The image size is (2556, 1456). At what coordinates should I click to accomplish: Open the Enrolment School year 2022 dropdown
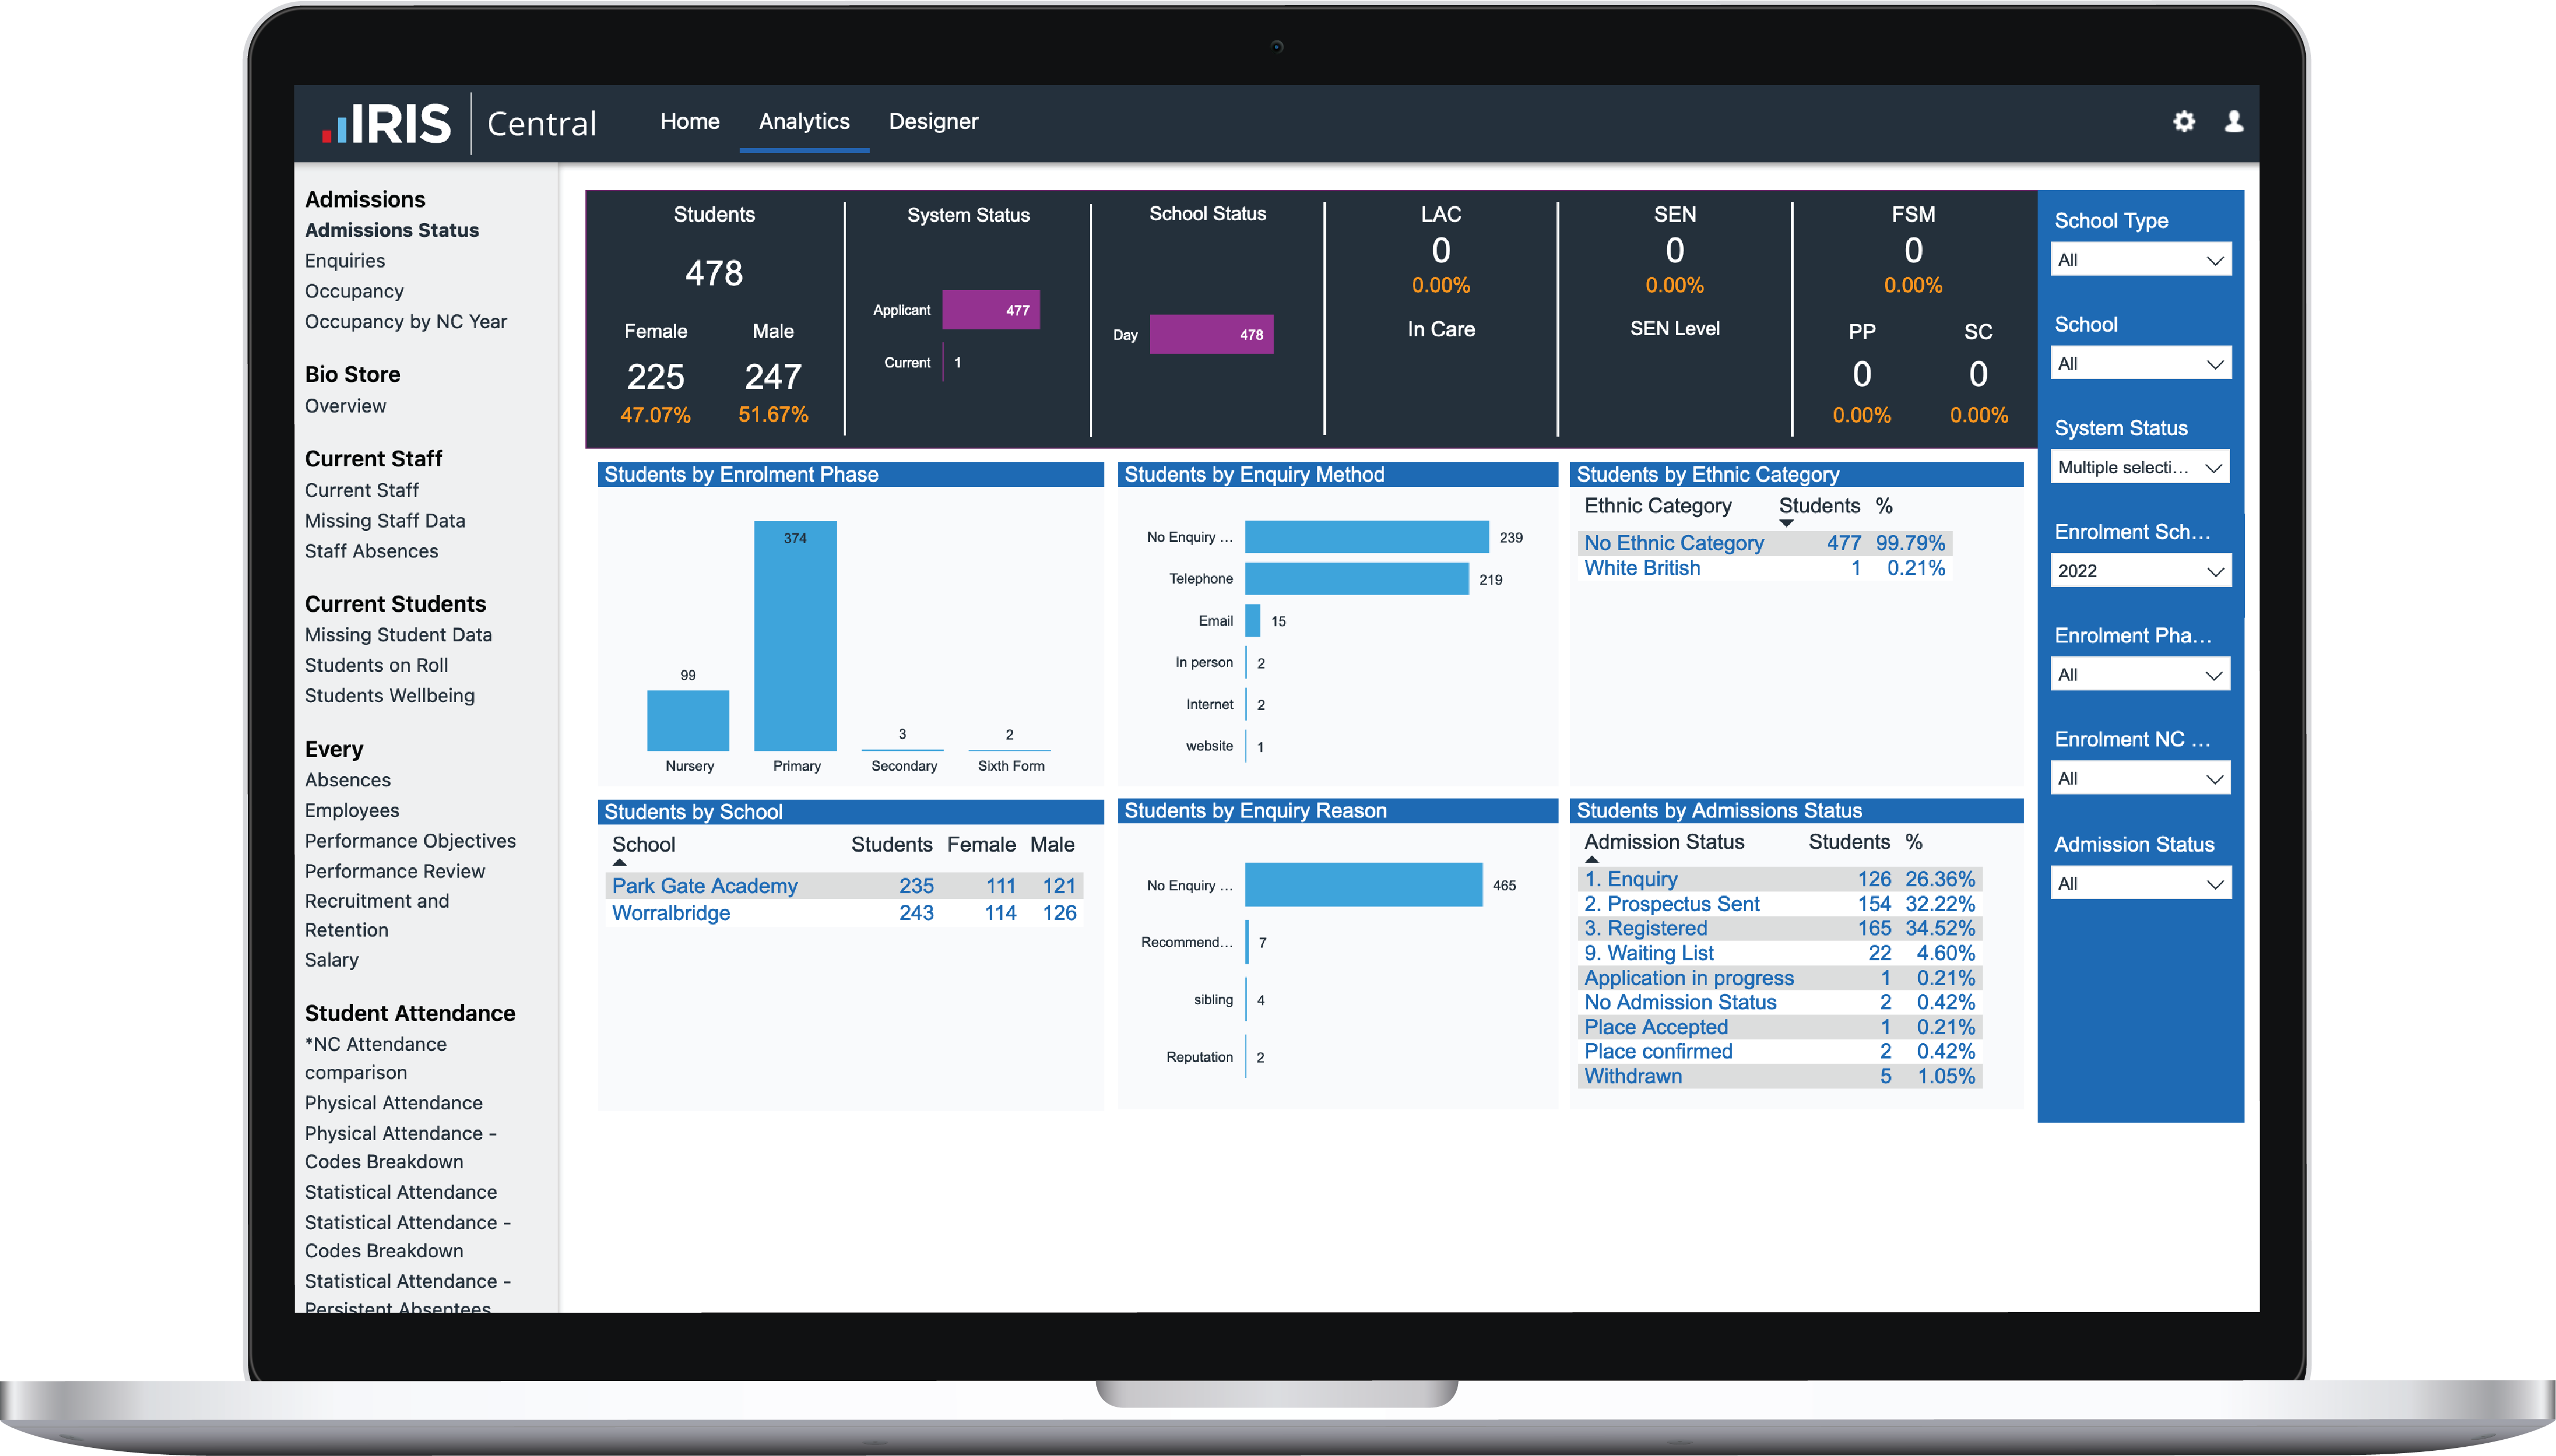pyautogui.click(x=2140, y=571)
